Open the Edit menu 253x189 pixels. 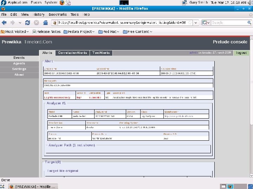14,14
